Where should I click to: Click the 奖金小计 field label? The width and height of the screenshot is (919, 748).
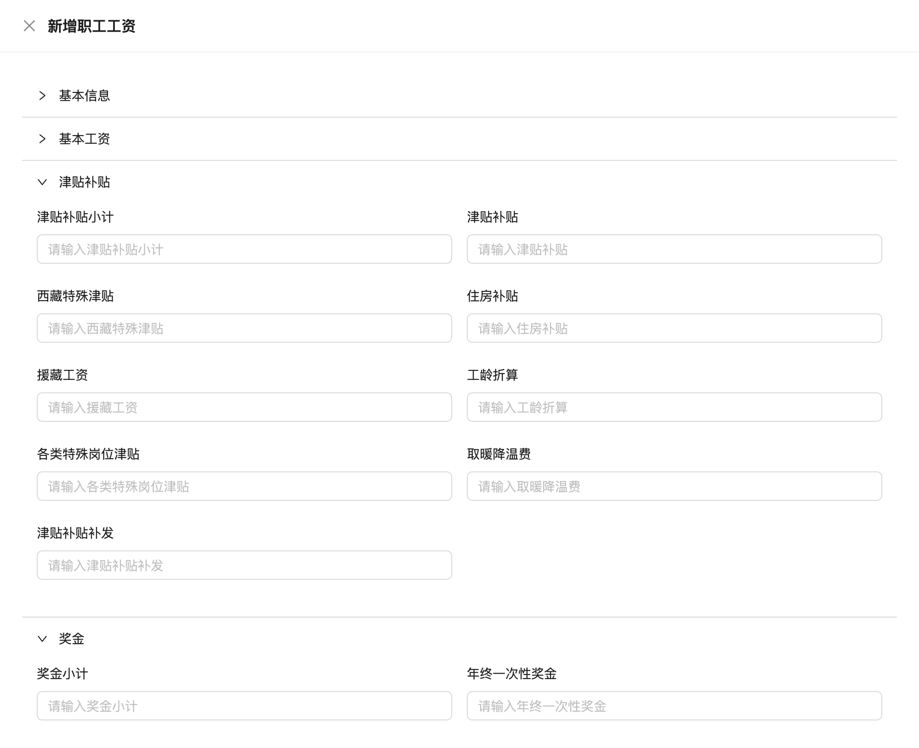coord(62,674)
